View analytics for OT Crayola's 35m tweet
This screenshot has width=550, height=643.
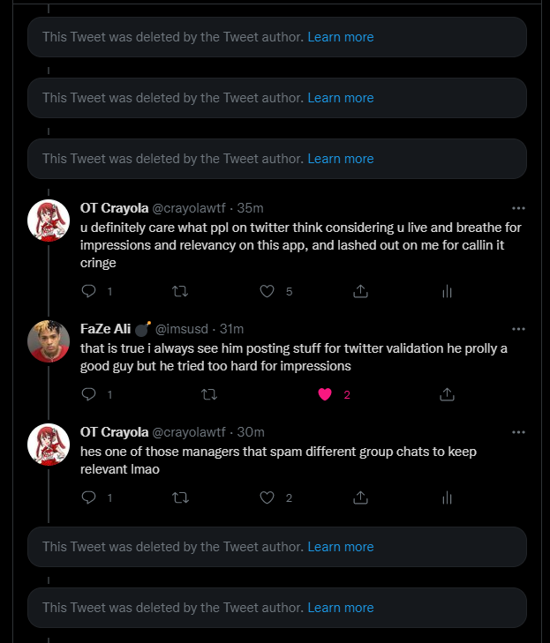click(x=447, y=291)
